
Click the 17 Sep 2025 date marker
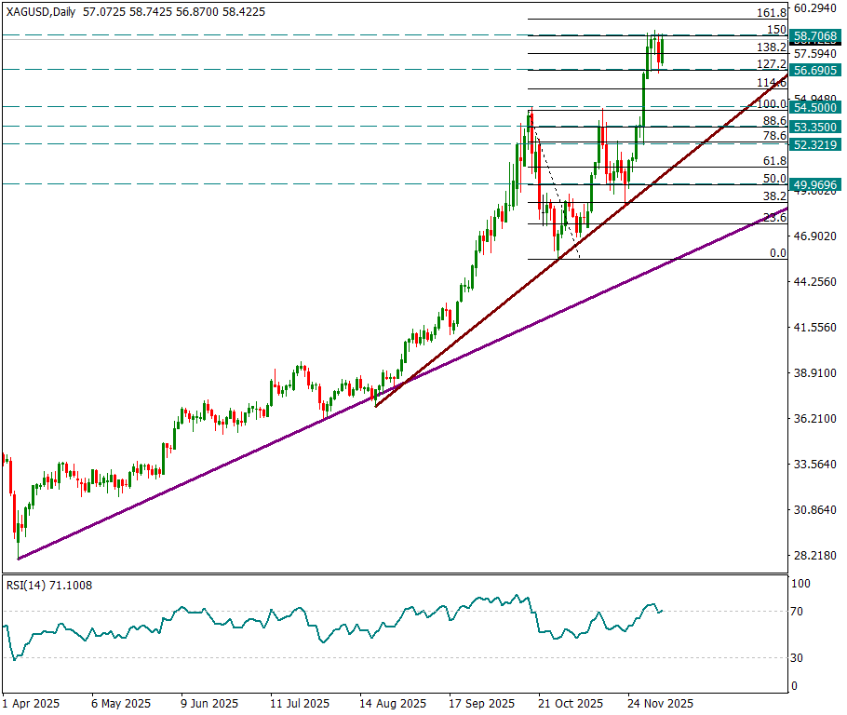pyautogui.click(x=481, y=703)
